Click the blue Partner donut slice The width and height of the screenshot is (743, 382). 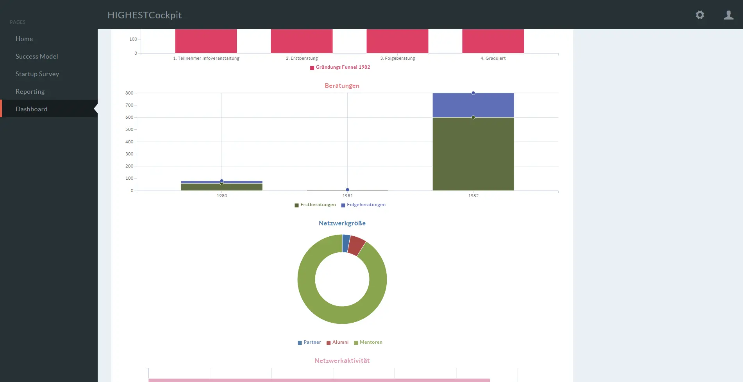[x=346, y=243]
